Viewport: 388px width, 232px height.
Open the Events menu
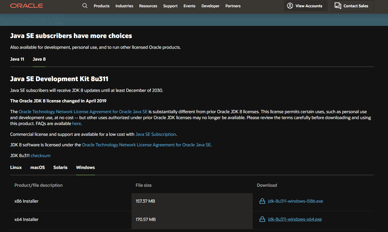[189, 6]
